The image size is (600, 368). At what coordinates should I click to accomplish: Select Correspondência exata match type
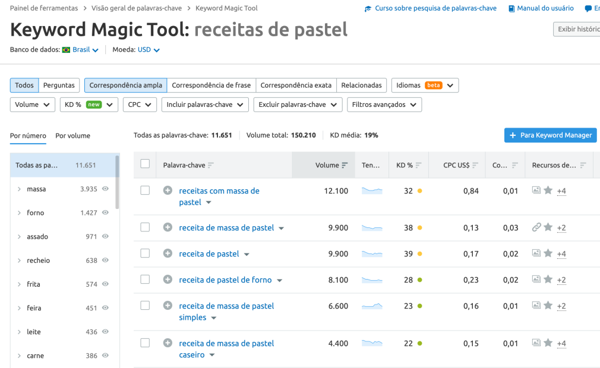pyautogui.click(x=296, y=85)
